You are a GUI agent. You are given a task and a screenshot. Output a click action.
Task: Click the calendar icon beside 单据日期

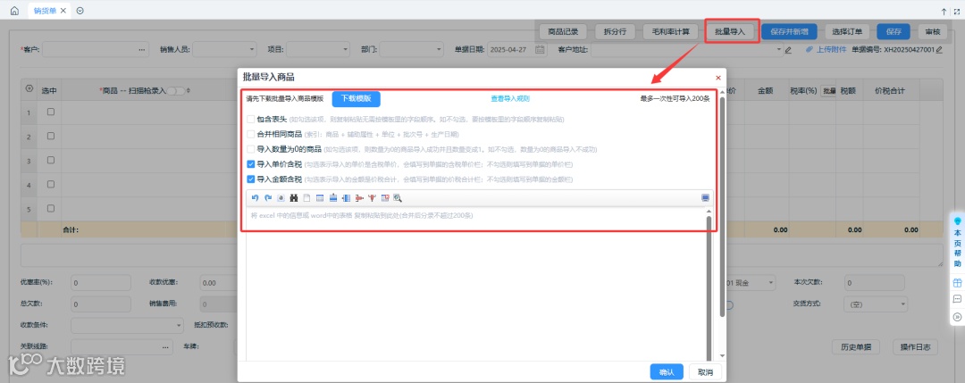[x=540, y=50]
